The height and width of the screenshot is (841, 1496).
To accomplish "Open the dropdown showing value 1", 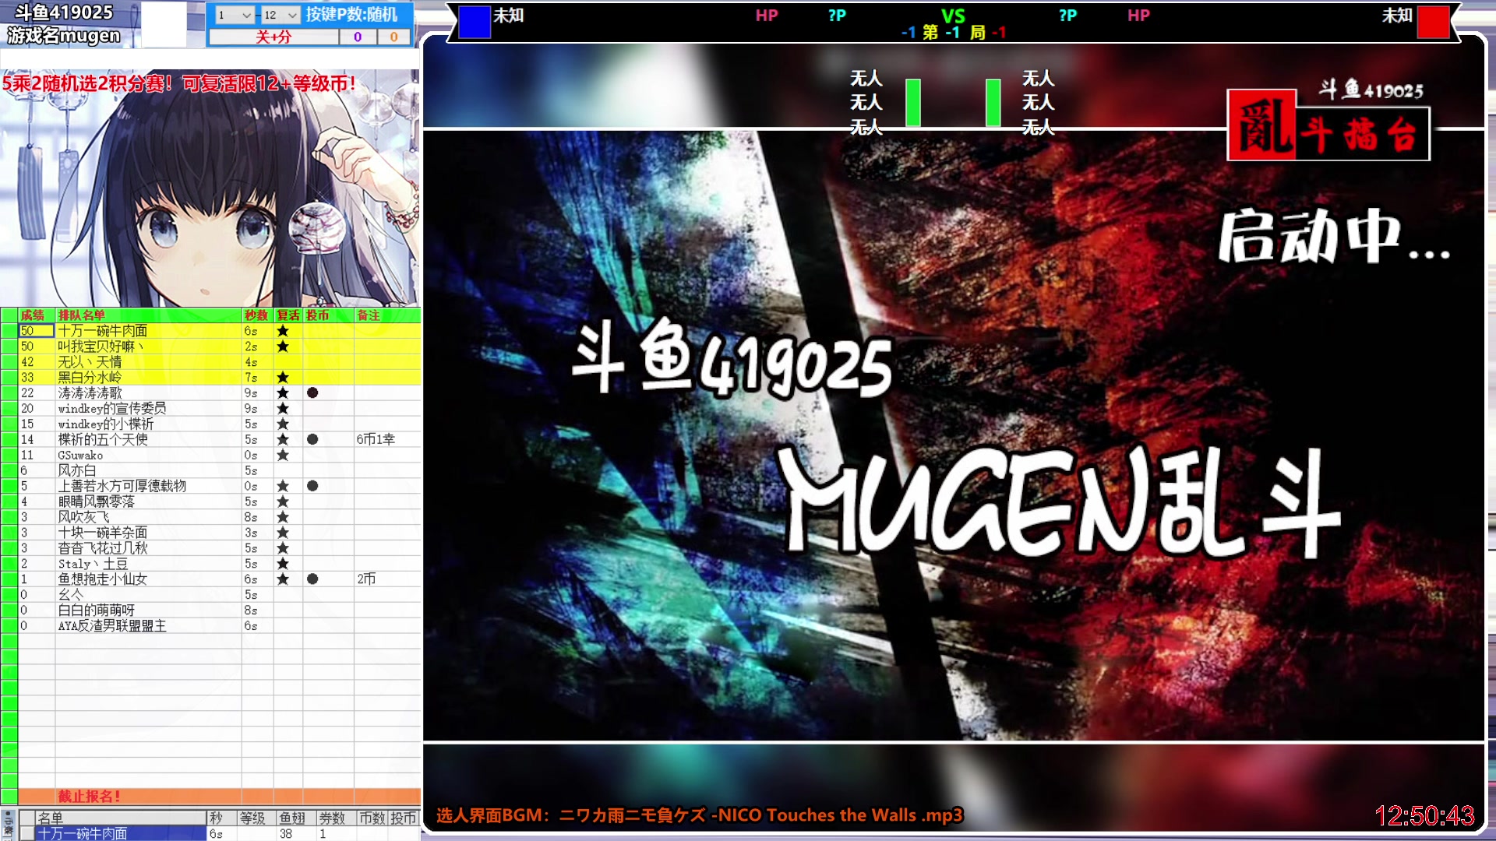I will (x=235, y=15).
